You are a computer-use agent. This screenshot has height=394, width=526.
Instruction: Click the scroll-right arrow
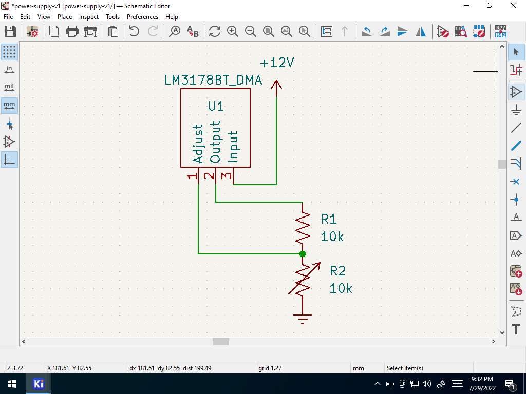[x=494, y=341]
